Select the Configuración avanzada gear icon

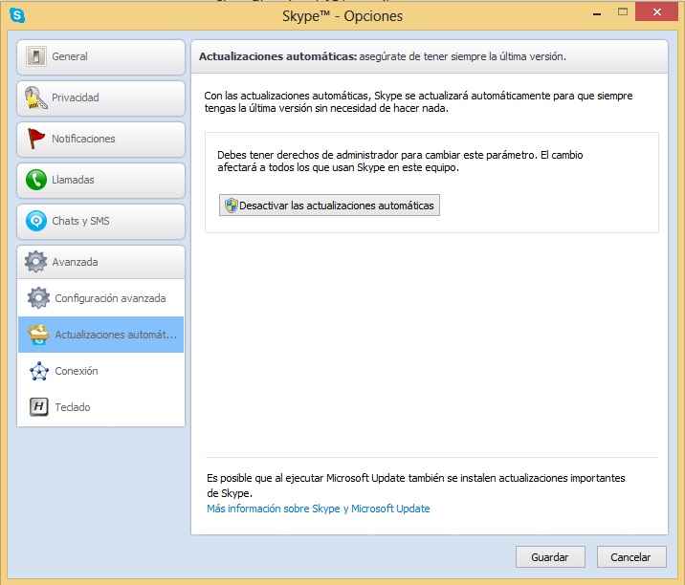pyautogui.click(x=38, y=298)
